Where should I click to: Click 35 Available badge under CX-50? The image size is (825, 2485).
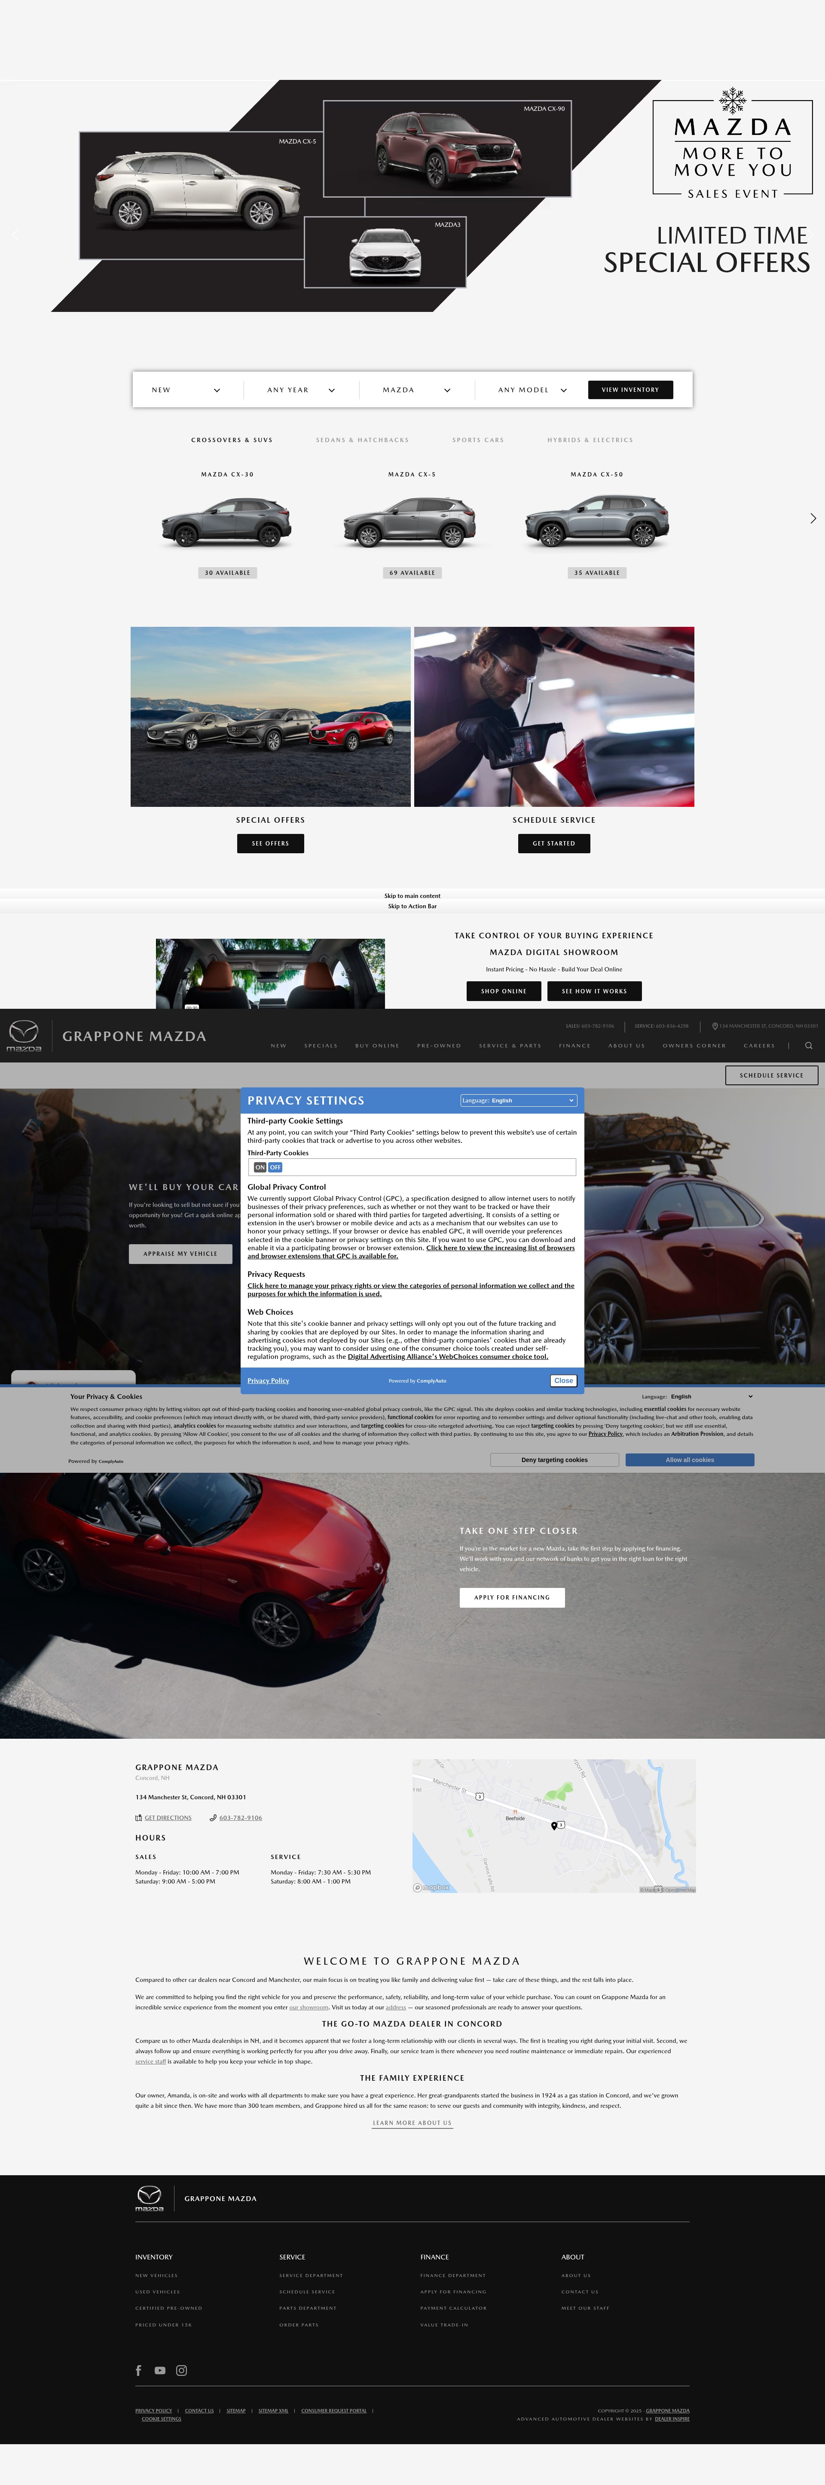click(x=597, y=573)
